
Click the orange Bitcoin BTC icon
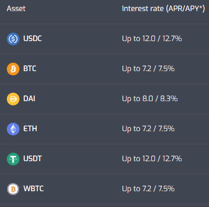coord(13,69)
